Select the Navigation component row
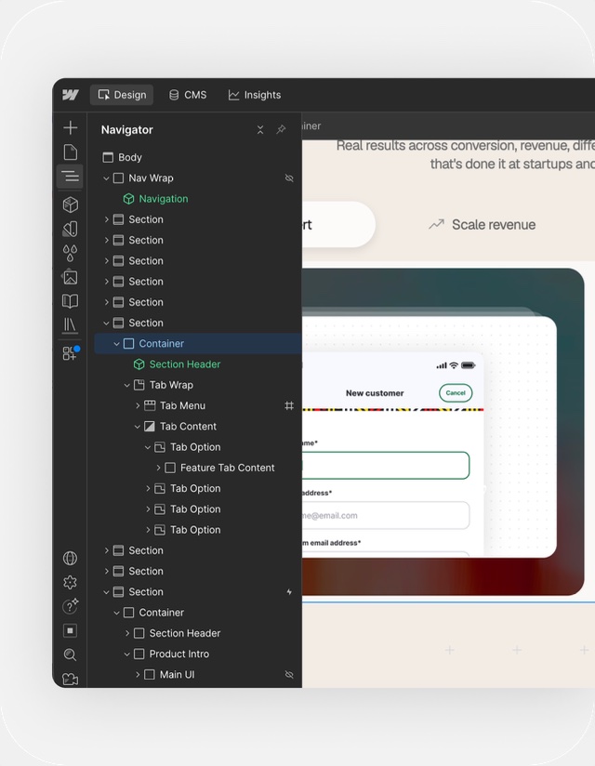Viewport: 595px width, 766px height. point(198,199)
